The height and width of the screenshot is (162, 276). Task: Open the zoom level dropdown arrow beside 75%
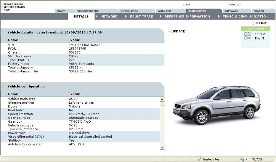tap(269, 159)
